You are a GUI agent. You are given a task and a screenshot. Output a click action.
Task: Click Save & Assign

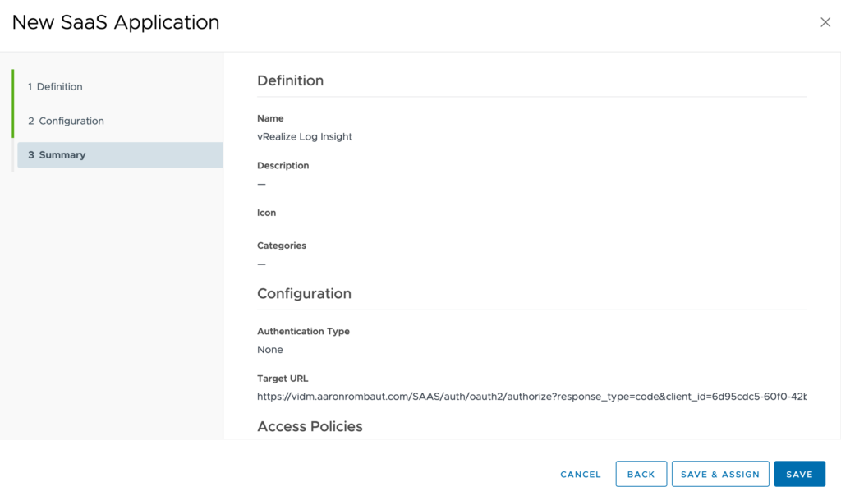point(720,474)
